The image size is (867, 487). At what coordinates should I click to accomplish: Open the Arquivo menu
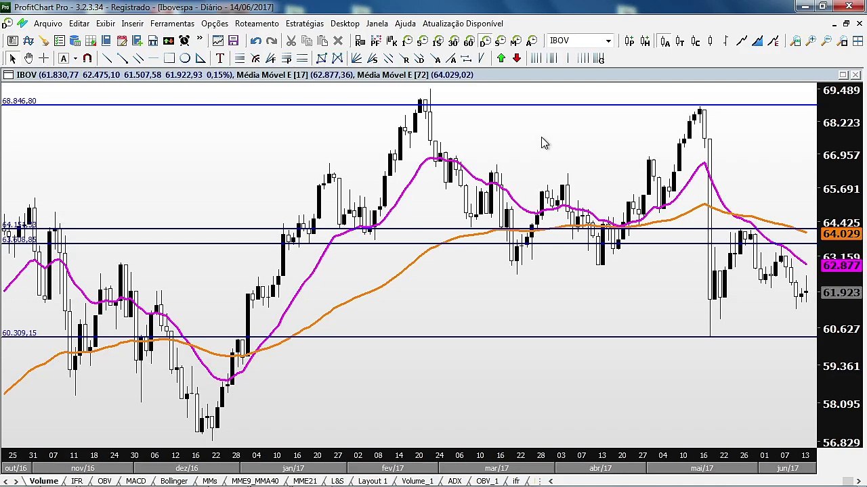(47, 24)
